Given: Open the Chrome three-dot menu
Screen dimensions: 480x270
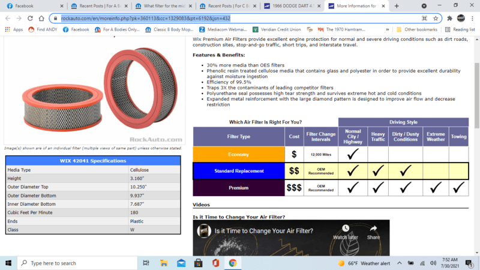Looking at the screenshot, I should coord(472,19).
